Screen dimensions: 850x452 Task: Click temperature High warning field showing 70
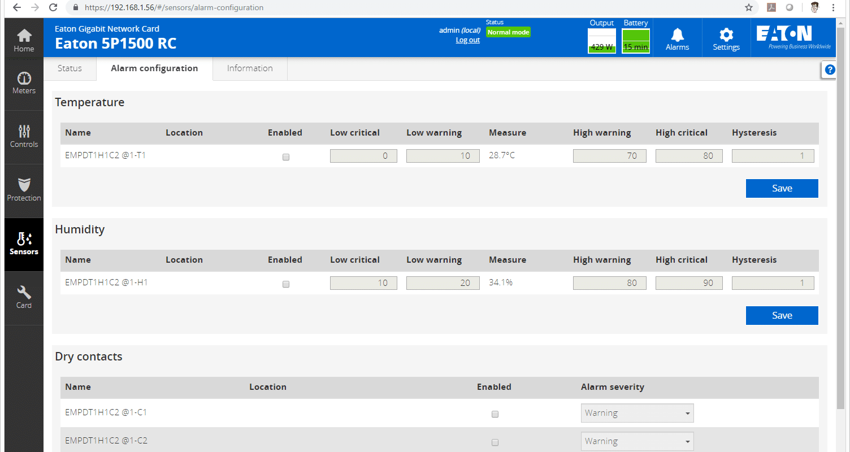(610, 156)
